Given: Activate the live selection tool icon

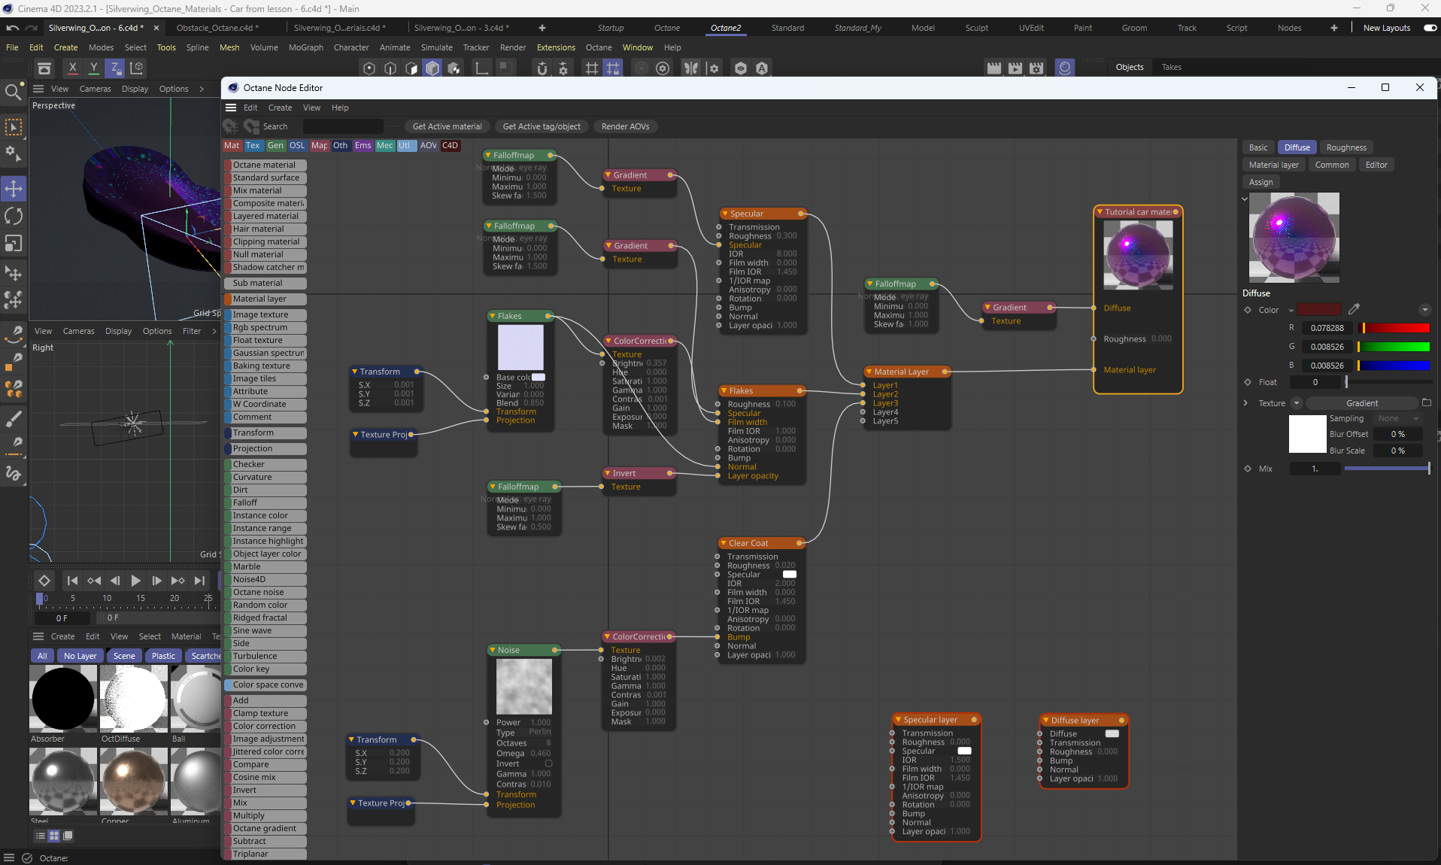Looking at the screenshot, I should (x=14, y=127).
